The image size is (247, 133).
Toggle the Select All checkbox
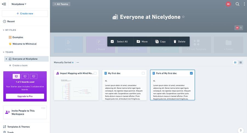coord(112,42)
